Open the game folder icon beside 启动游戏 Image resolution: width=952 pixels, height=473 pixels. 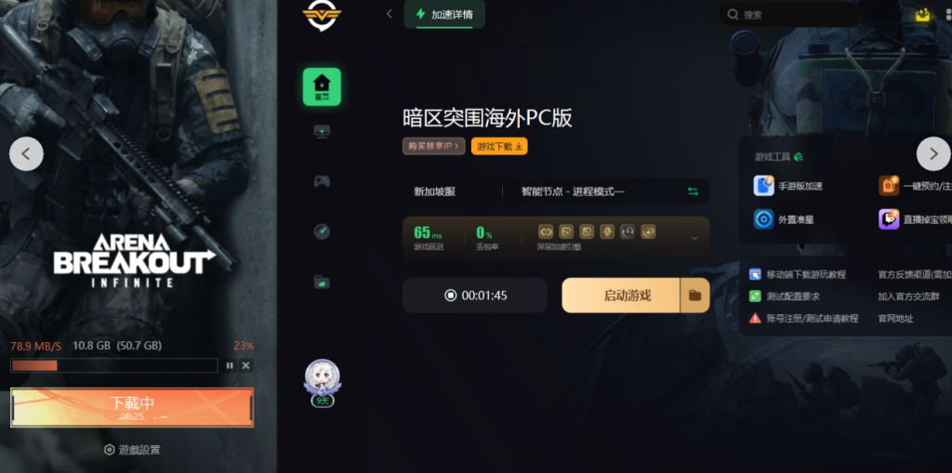click(x=694, y=296)
